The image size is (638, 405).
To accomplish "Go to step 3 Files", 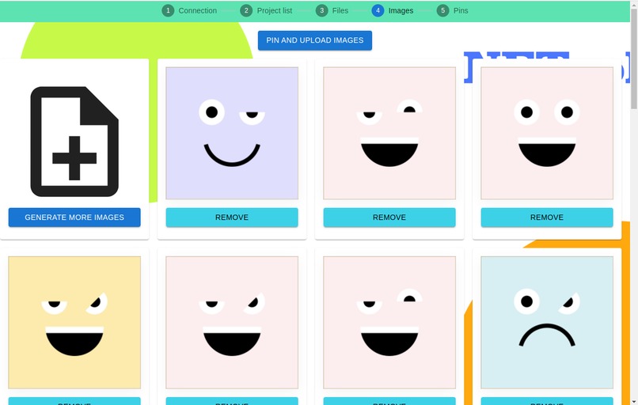I will point(332,10).
